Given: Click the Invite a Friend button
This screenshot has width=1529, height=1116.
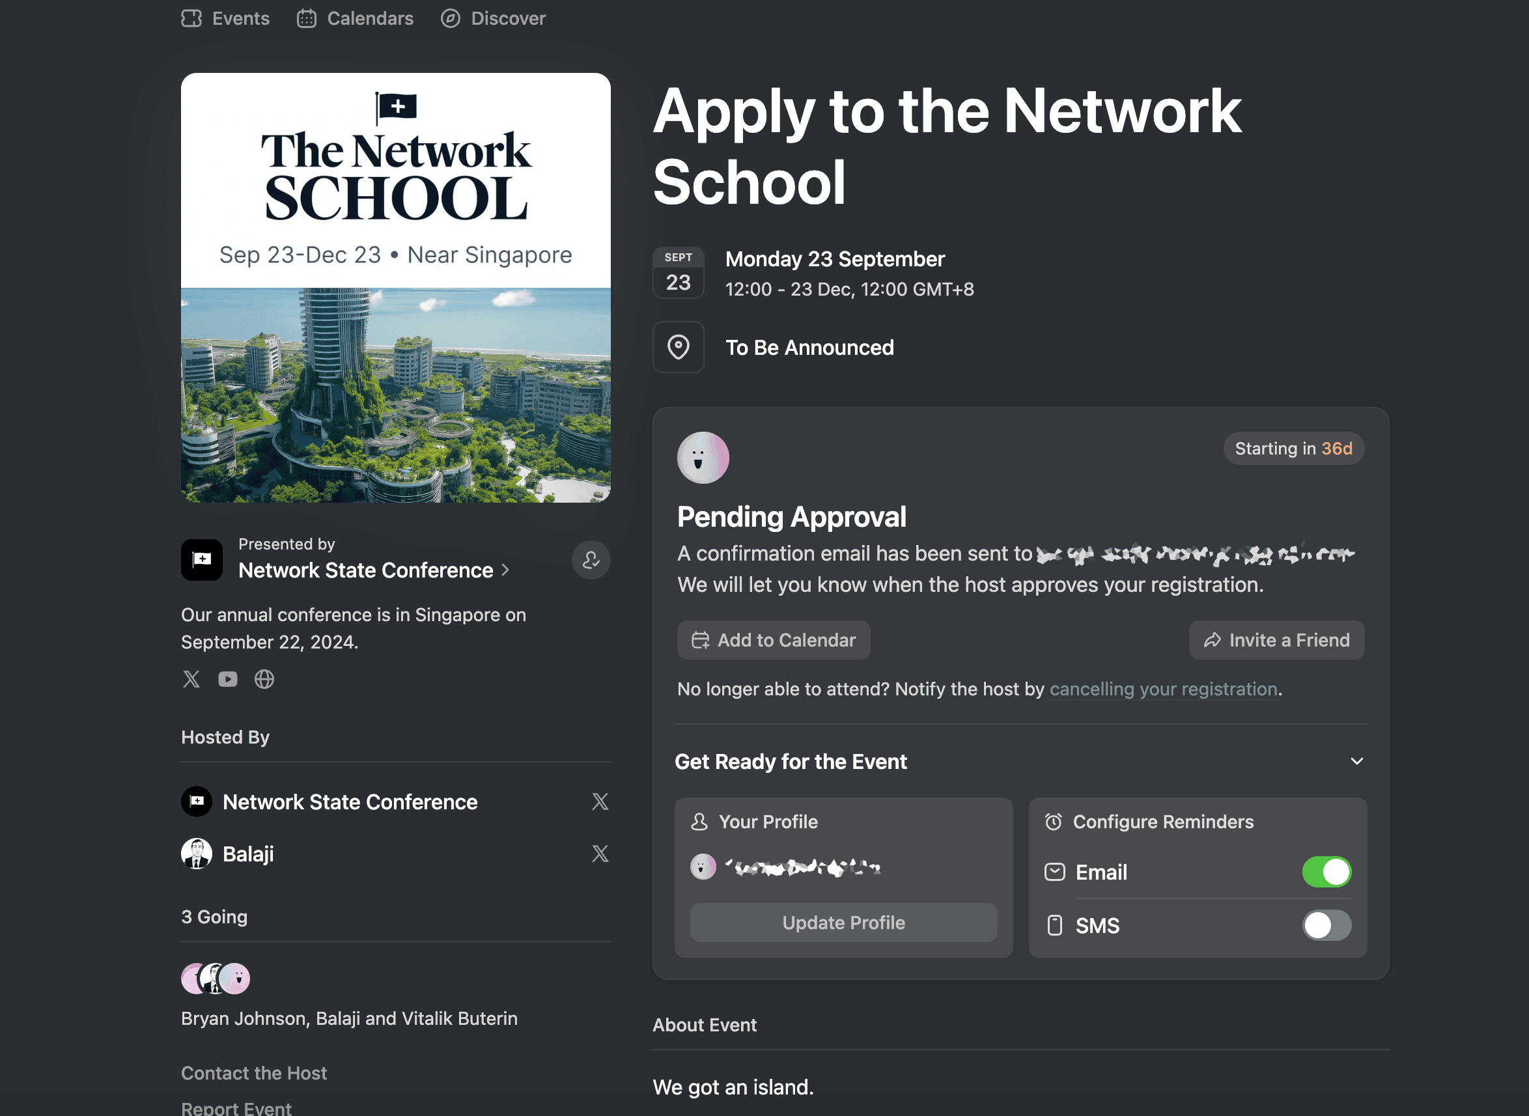Looking at the screenshot, I should click(x=1276, y=640).
